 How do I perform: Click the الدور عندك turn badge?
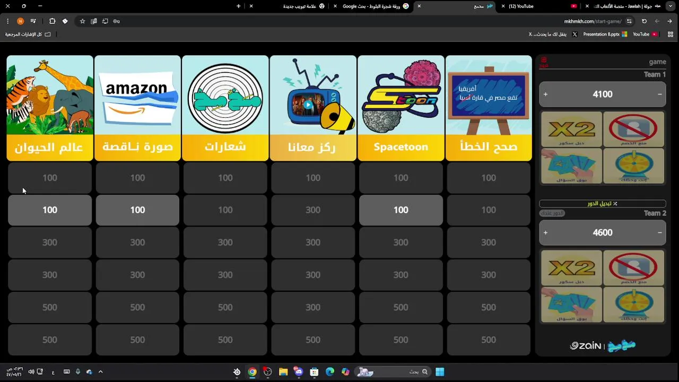click(x=552, y=213)
